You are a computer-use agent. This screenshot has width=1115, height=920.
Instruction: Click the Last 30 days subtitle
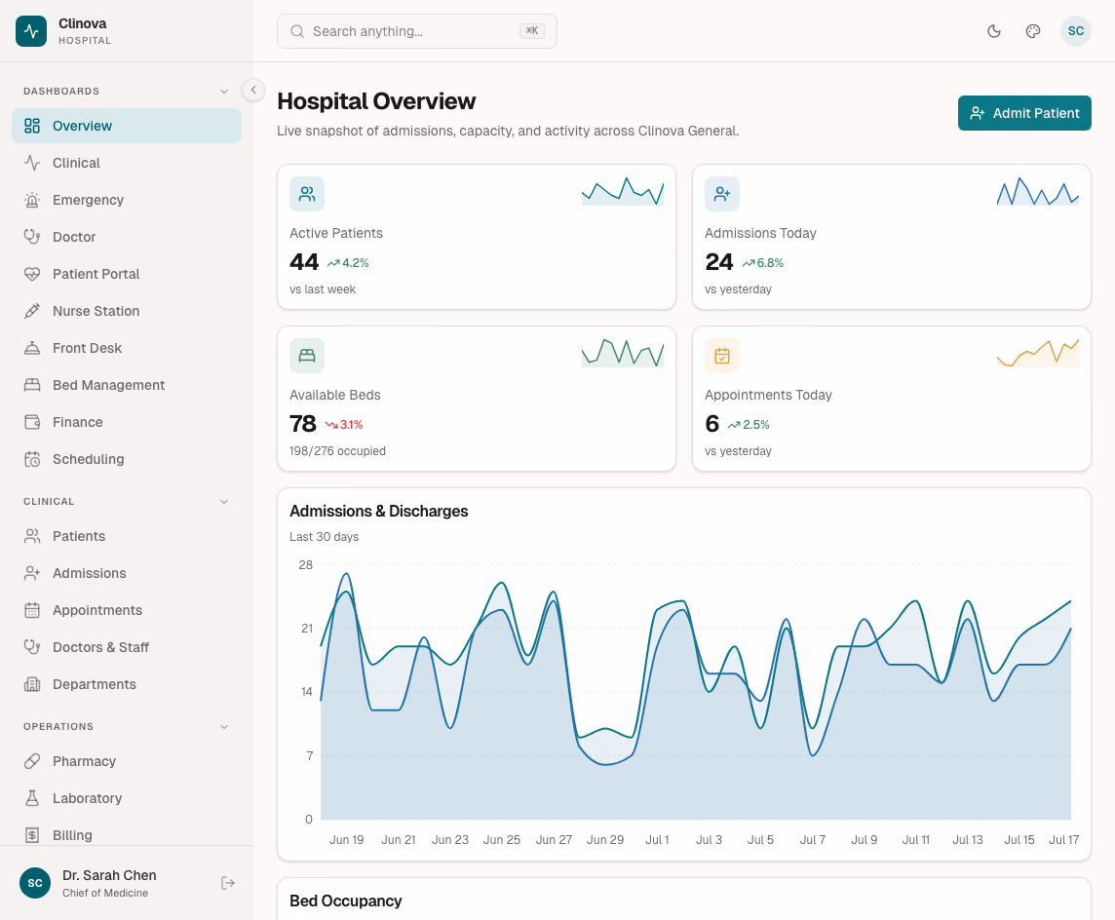click(324, 537)
